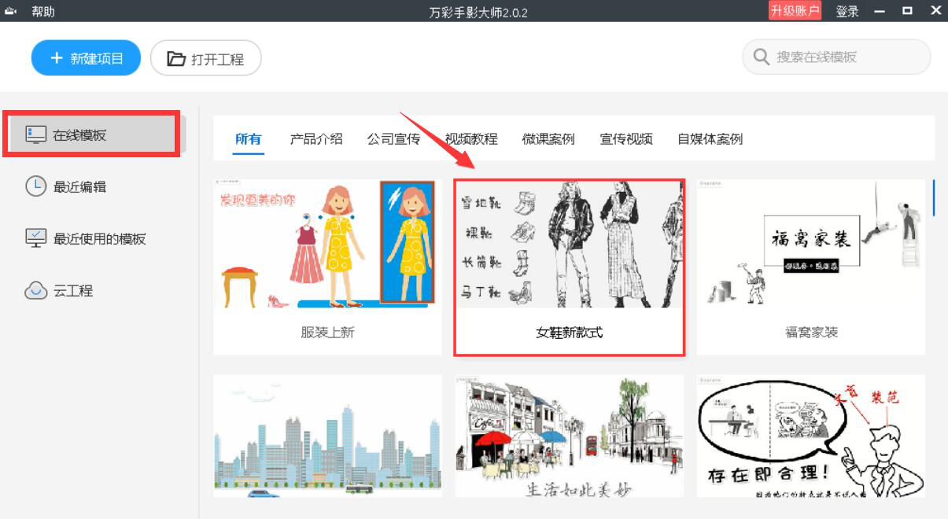
Task: Create a project with 新建项目
Action: 86,57
